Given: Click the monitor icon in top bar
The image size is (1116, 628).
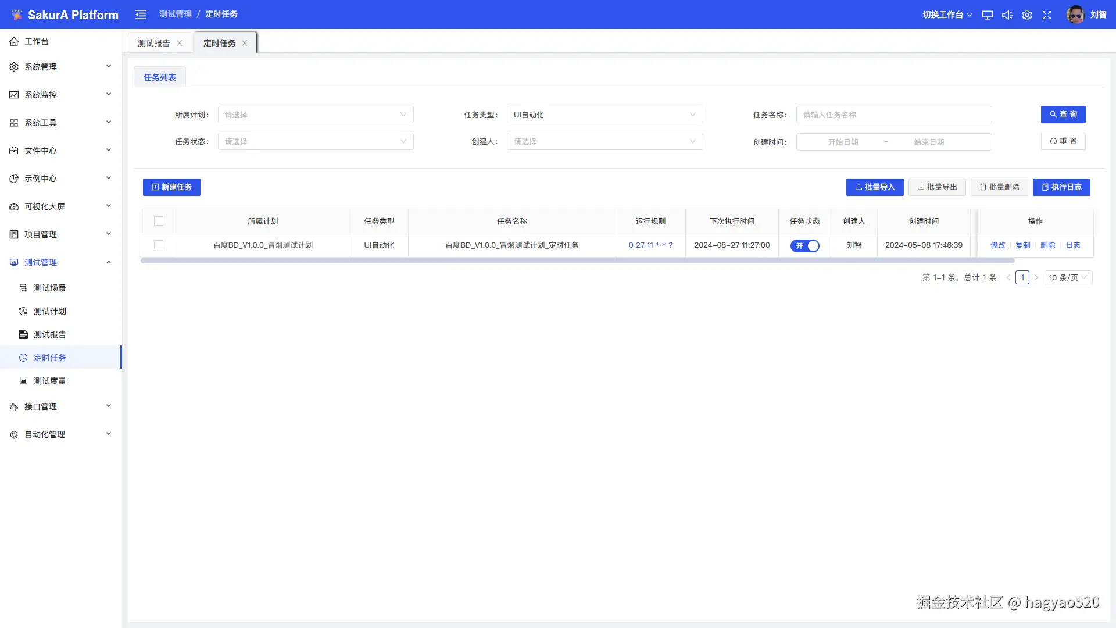Looking at the screenshot, I should (x=987, y=15).
